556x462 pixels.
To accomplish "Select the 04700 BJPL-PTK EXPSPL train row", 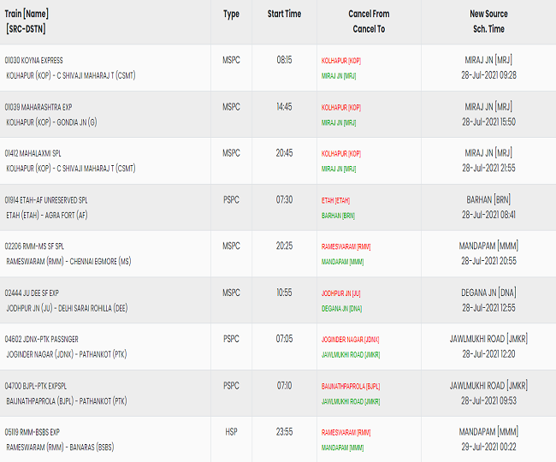I will point(41,385).
